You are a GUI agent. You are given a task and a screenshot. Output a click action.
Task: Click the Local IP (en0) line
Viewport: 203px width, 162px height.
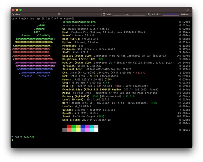click(x=85, y=100)
